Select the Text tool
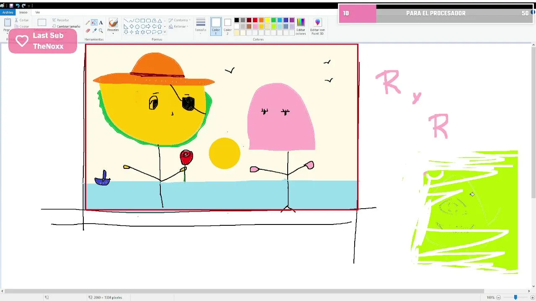Viewport: 536px width, 301px height. click(101, 23)
